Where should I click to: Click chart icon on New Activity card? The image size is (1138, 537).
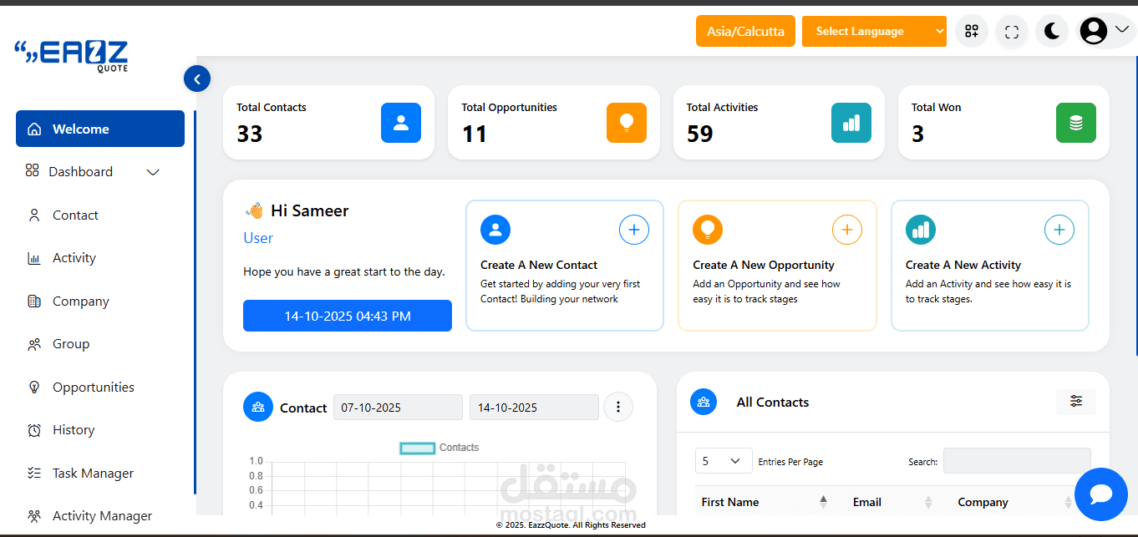[921, 230]
